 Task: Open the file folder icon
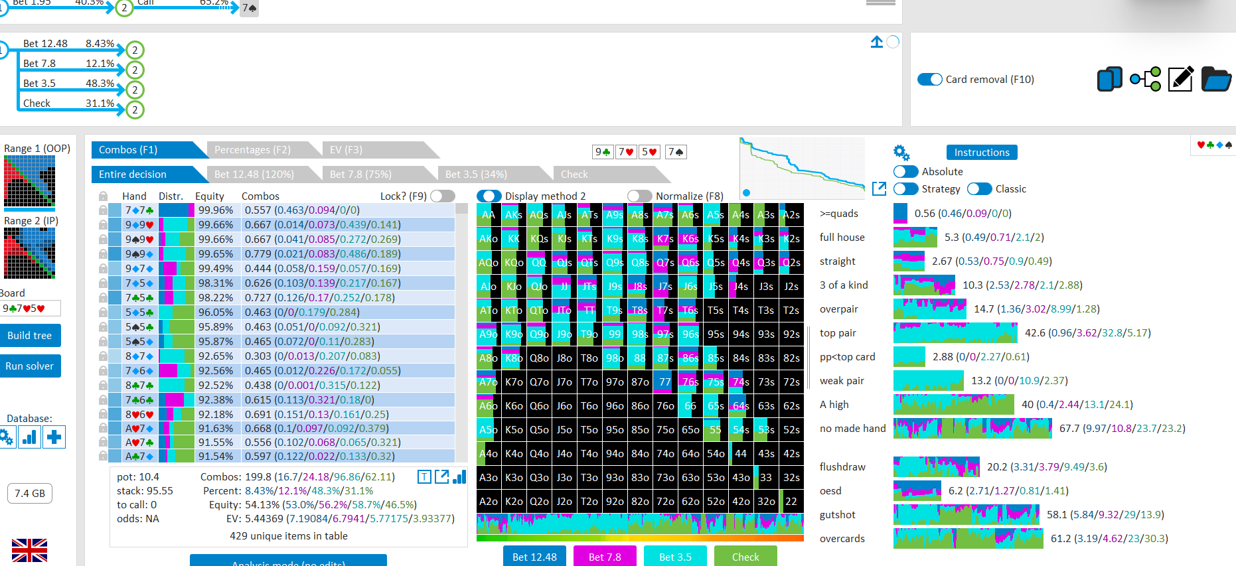click(x=1216, y=79)
